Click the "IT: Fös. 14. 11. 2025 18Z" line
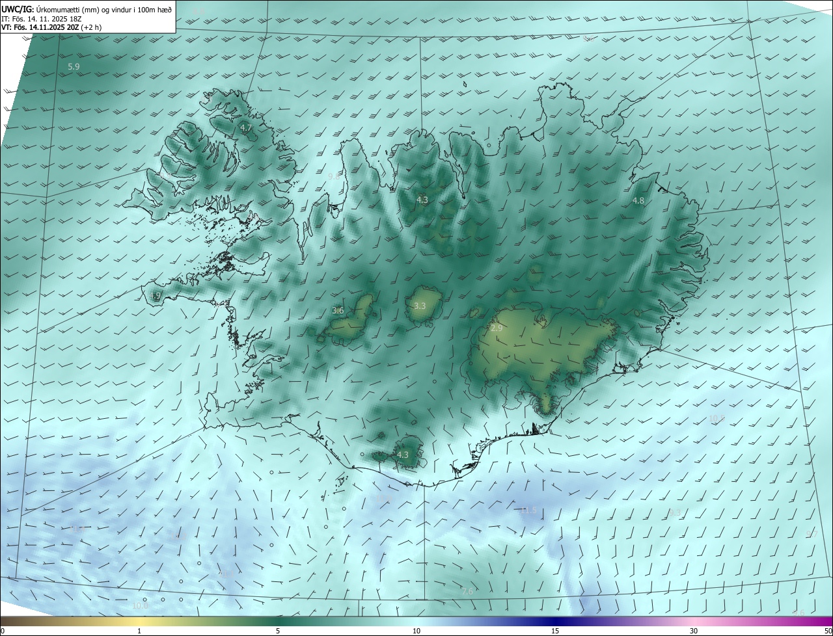Screen dimensions: 833x636 click(41, 19)
